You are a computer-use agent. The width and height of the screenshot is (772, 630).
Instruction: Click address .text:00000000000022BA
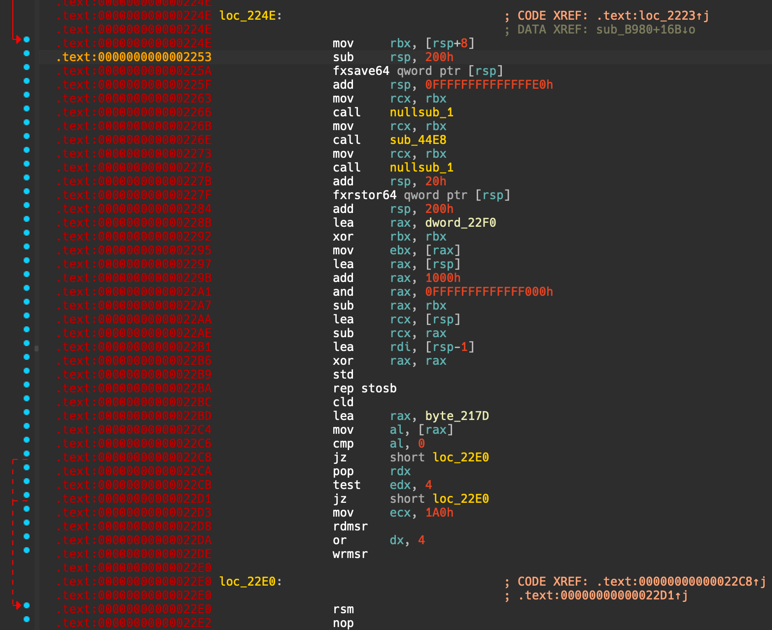coord(134,388)
